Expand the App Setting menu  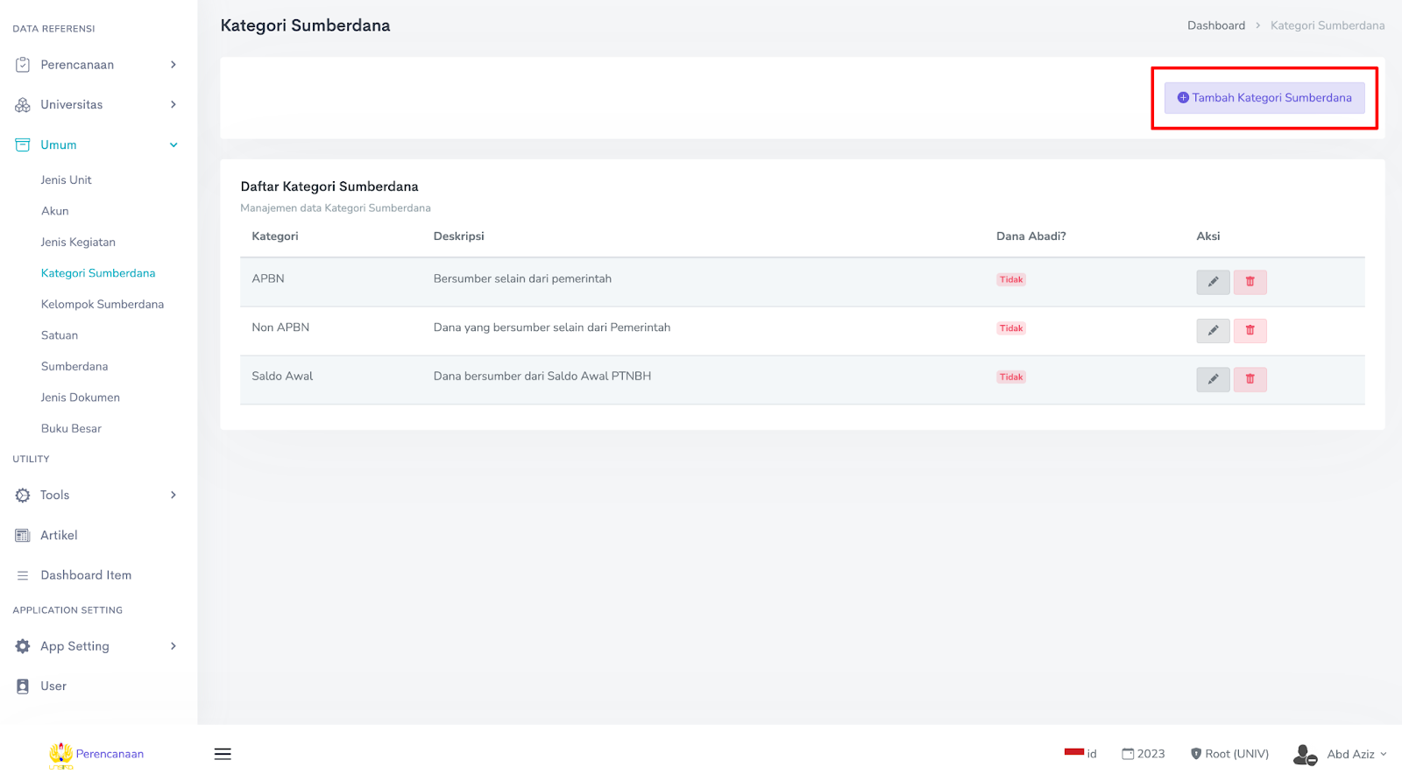pos(96,646)
